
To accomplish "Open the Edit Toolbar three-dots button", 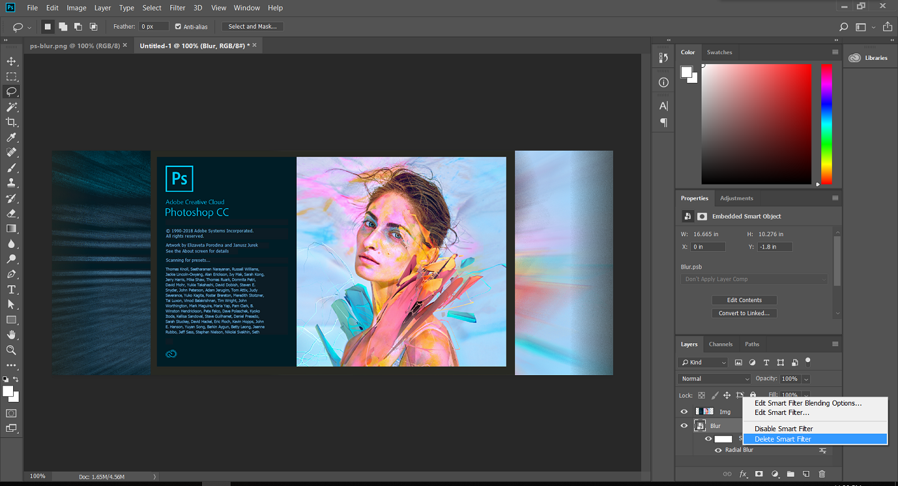I will click(x=11, y=365).
